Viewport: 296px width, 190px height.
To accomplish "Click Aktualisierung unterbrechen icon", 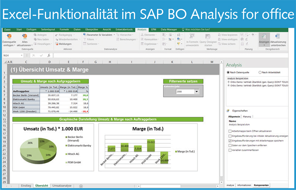I will [x=277, y=36].
